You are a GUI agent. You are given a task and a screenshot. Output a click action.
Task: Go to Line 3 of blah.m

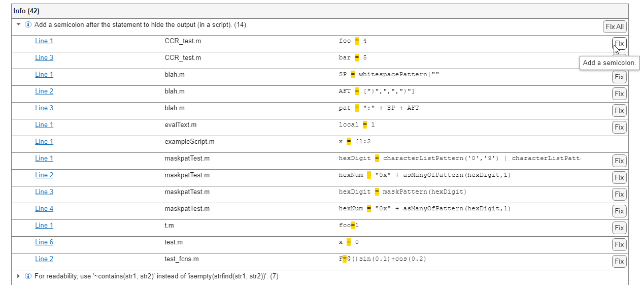(44, 108)
